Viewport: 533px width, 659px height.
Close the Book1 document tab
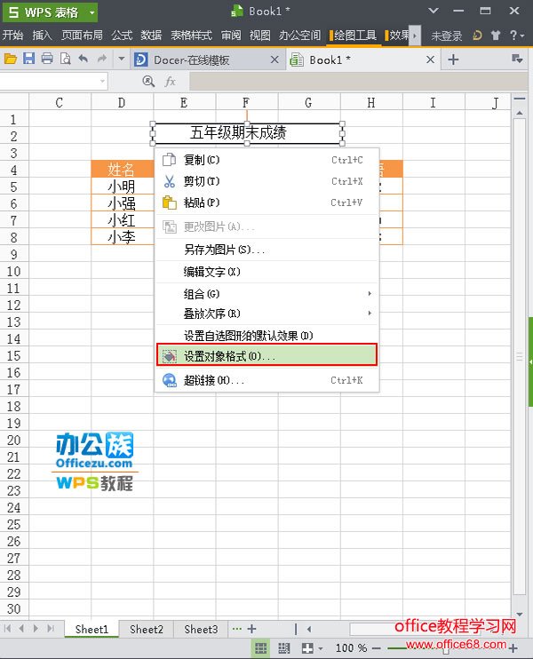pos(430,60)
